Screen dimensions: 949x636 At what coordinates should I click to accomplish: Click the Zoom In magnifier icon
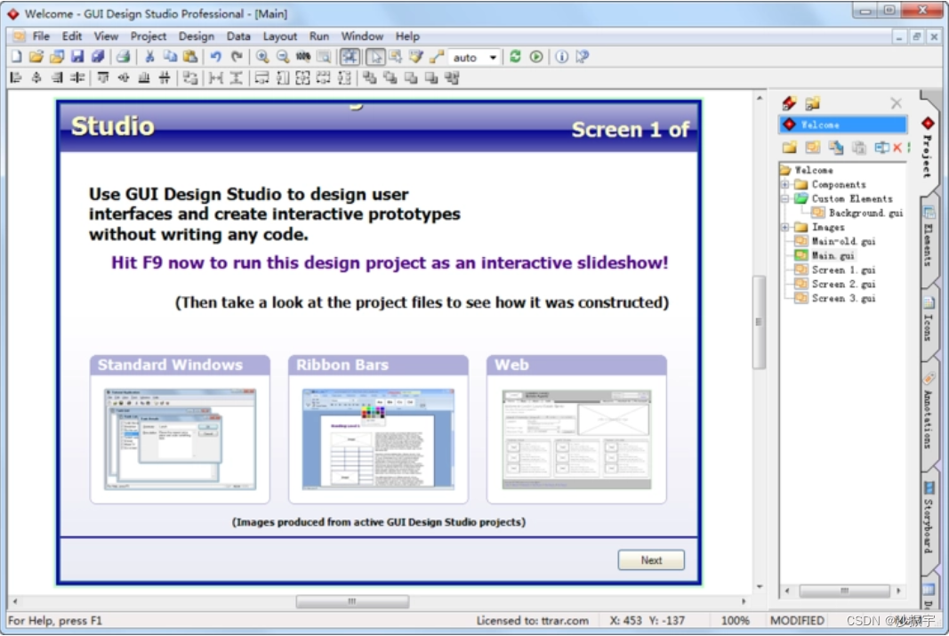(262, 57)
